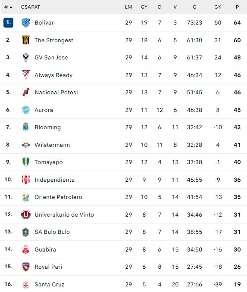Click the Guabira club emblem
Screen dimensions: 247x292
(26, 249)
